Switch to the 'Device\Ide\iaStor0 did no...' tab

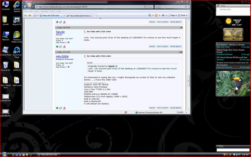(79, 16)
